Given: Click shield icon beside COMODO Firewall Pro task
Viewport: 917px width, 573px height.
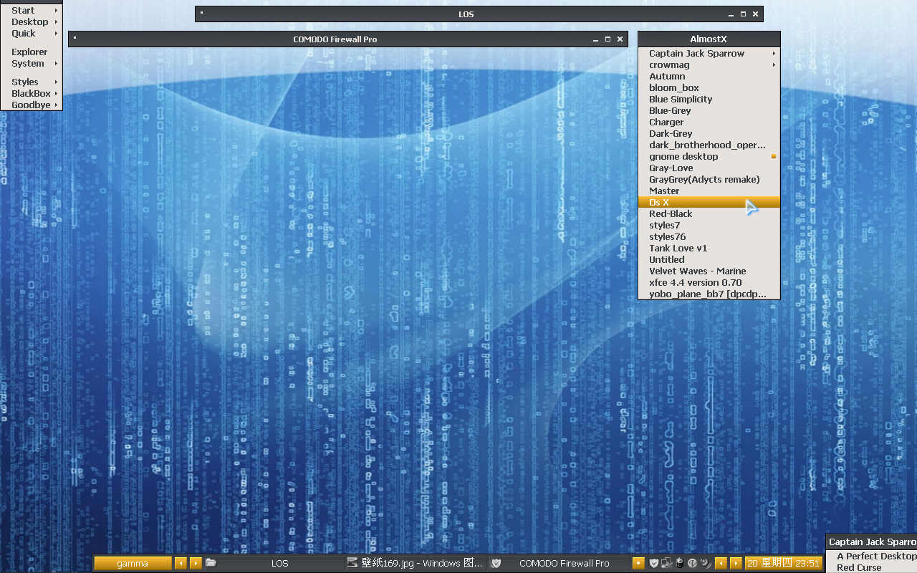Looking at the screenshot, I should (x=496, y=564).
